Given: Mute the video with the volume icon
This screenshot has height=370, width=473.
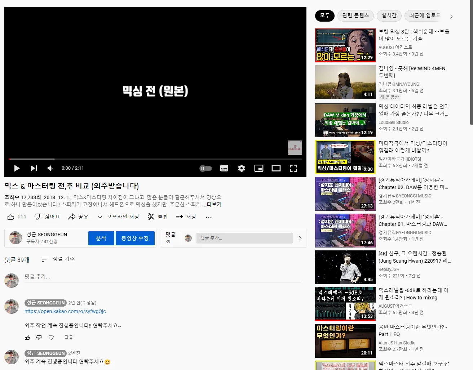Looking at the screenshot, I should tap(50, 168).
